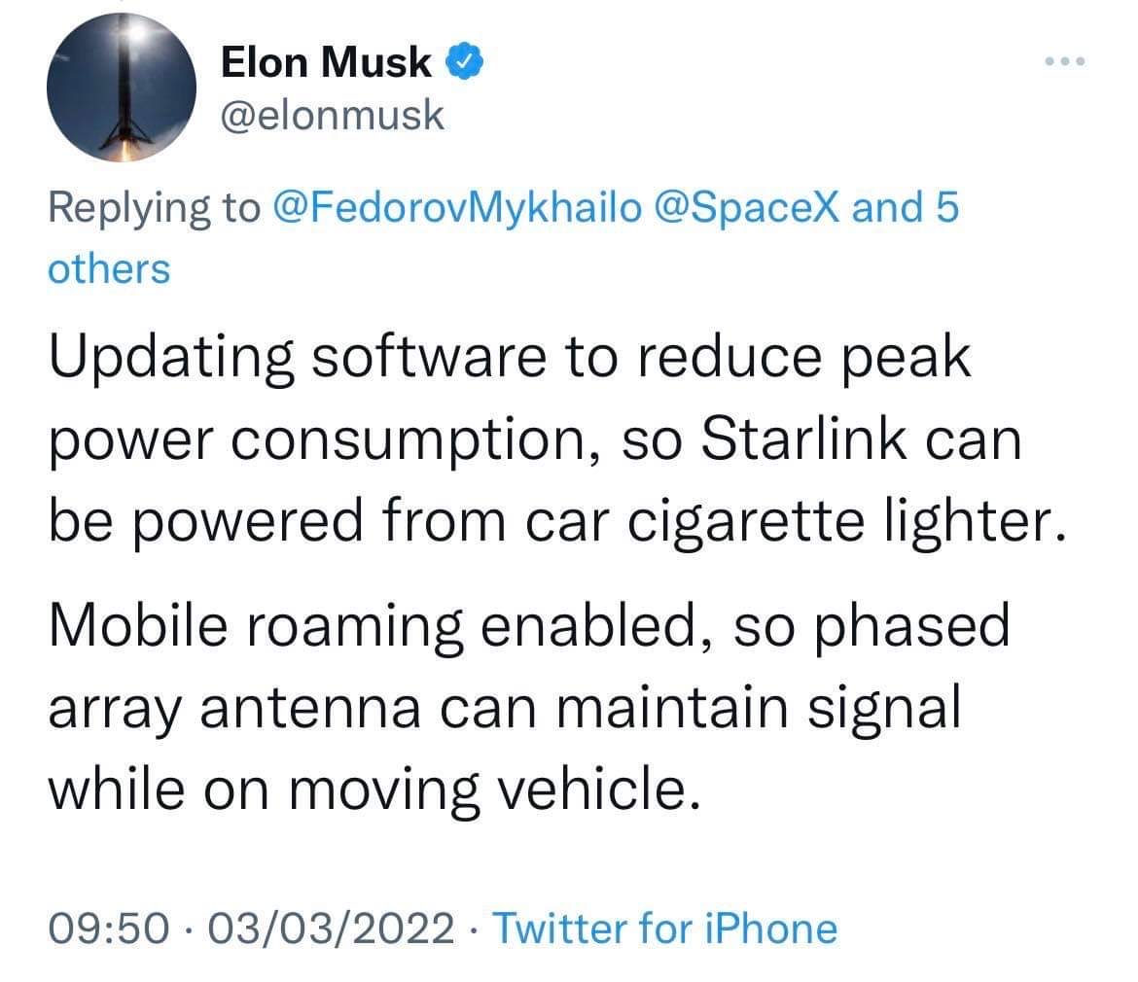
Task: Open the @SpaceX mention
Action: pyautogui.click(x=747, y=208)
